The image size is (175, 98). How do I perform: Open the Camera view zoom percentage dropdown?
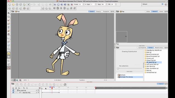point(28,80)
